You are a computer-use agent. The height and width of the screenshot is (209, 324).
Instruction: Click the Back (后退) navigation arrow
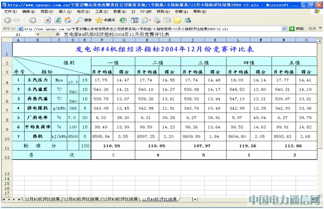coord(8,20)
